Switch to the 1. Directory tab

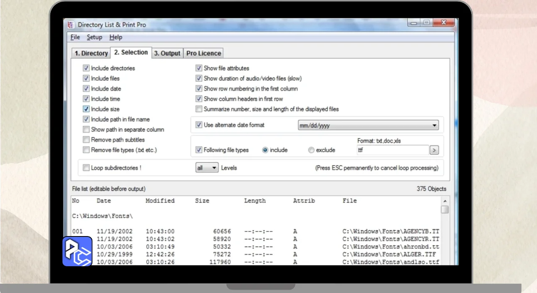[91, 53]
